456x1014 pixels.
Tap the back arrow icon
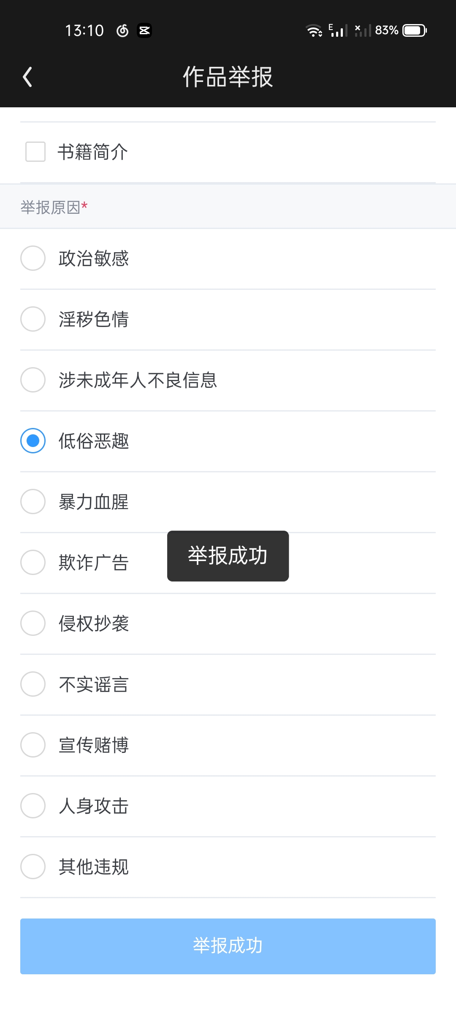[x=28, y=77]
